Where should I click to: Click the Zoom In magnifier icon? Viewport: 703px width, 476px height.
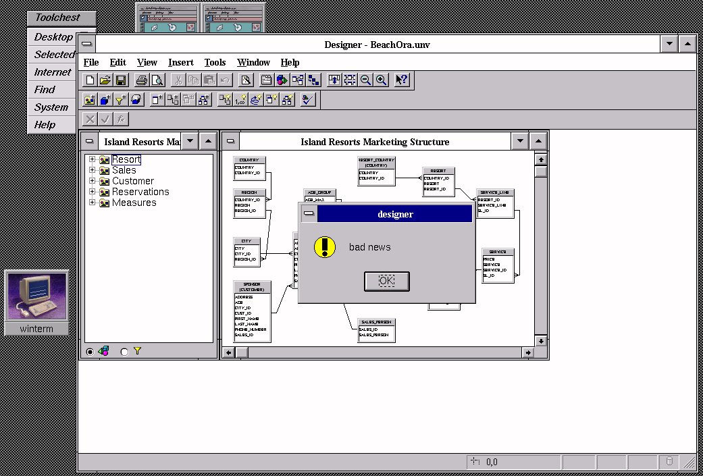382,80
